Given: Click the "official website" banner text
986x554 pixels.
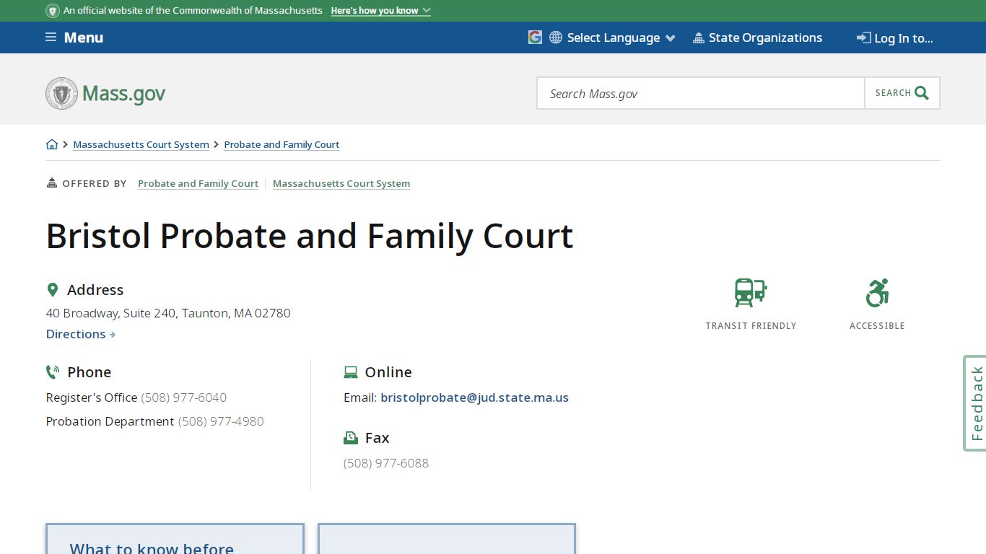Looking at the screenshot, I should [193, 11].
